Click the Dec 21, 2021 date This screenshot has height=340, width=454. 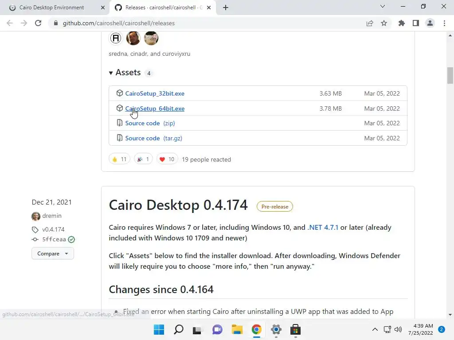pyautogui.click(x=51, y=202)
